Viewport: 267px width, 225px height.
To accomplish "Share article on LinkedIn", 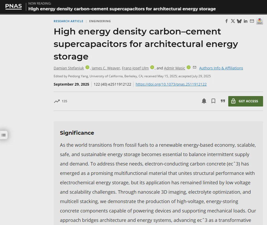I will click(246, 21).
